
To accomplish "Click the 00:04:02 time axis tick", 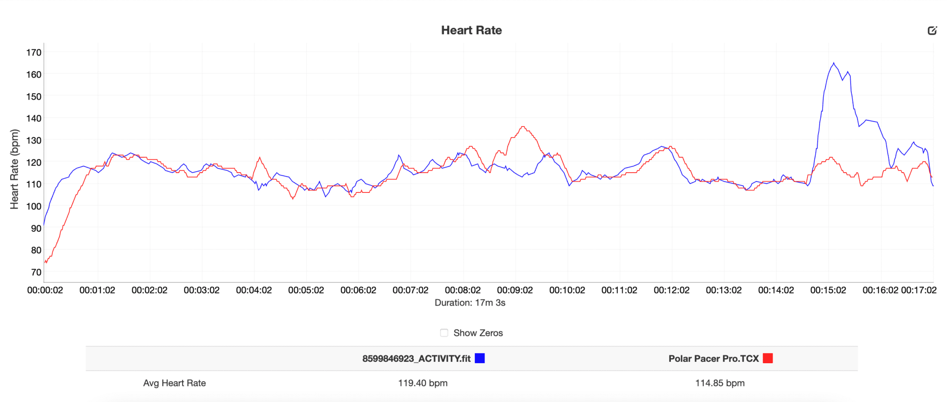I will coord(254,290).
